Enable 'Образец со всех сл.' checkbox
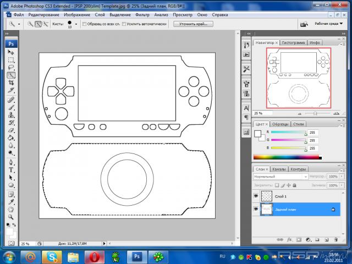This screenshot has width=352, height=264. (x=84, y=24)
